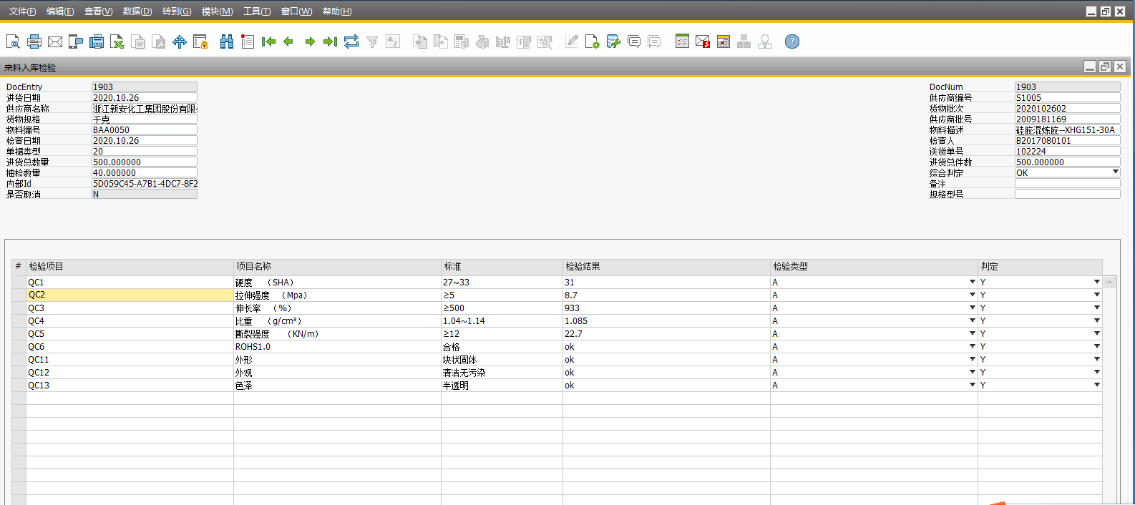Export the document to Excel
1135x505 pixels.
pos(117,42)
